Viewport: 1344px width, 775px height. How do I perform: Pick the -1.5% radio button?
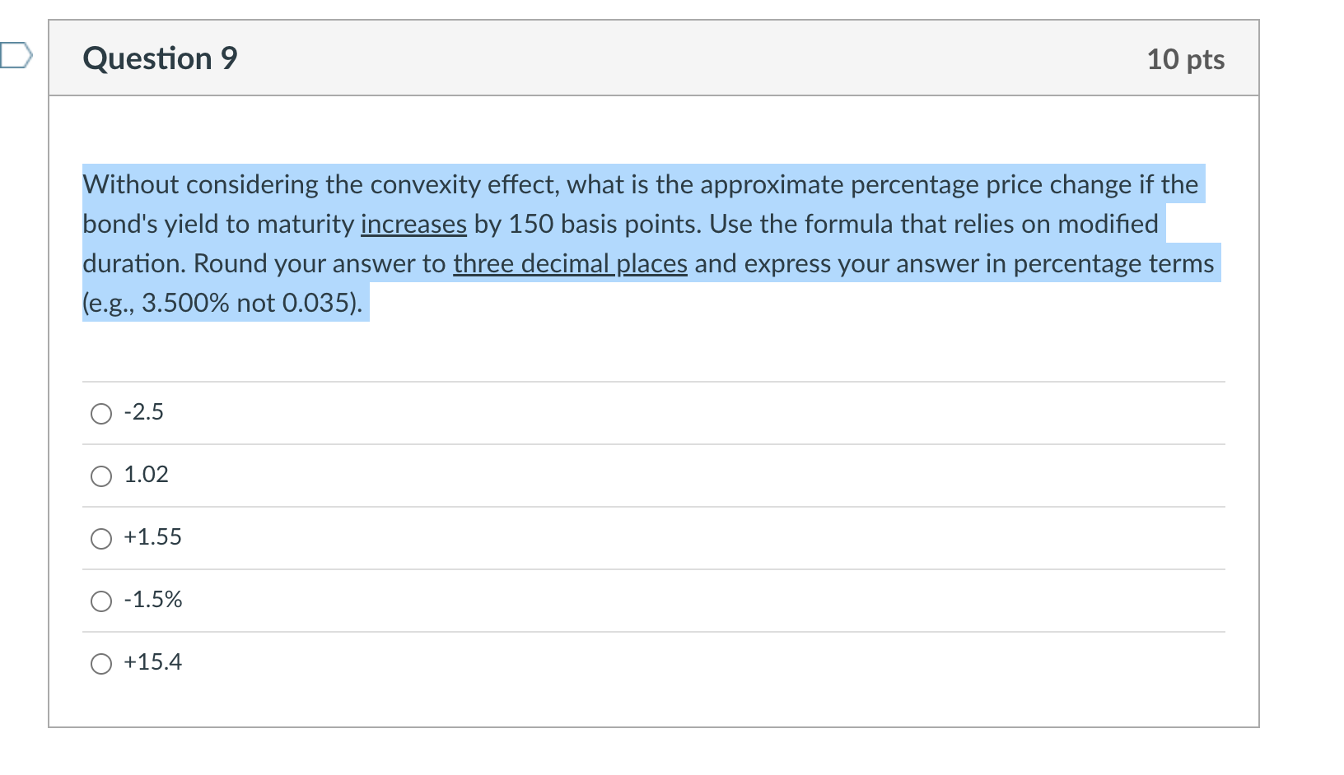pos(101,601)
